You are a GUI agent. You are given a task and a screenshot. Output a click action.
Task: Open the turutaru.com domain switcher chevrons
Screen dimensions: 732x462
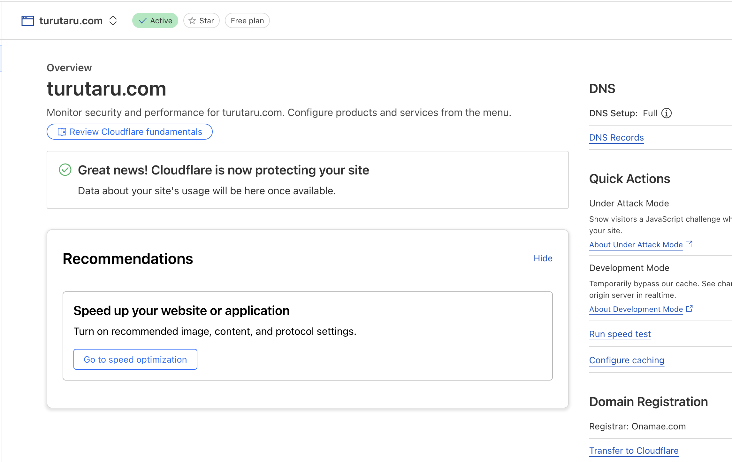pyautogui.click(x=113, y=21)
